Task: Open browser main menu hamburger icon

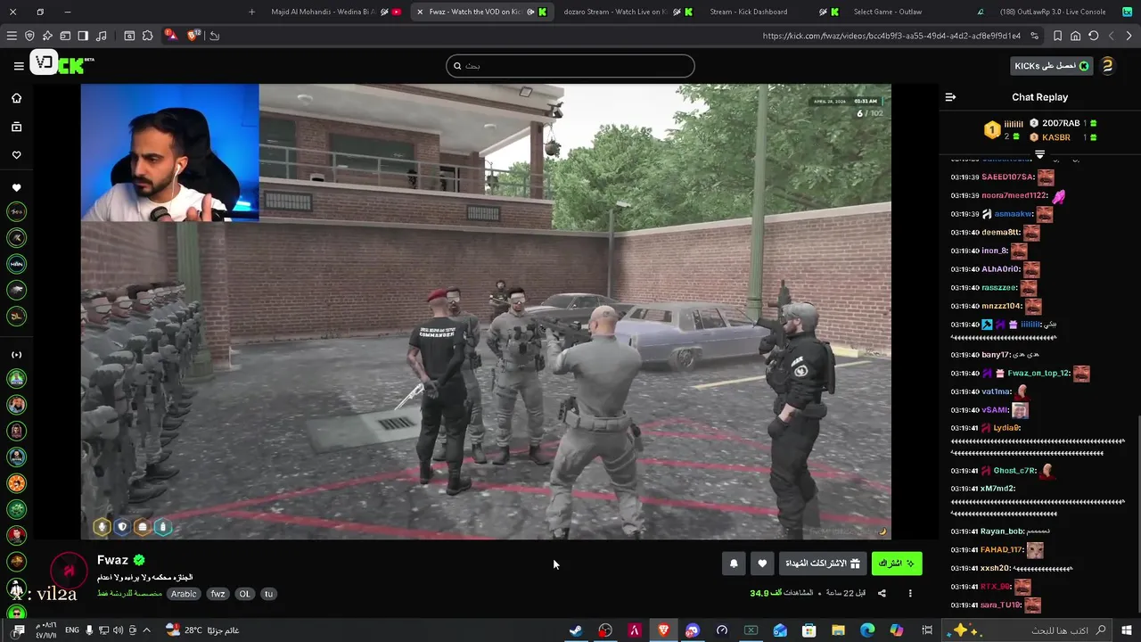Action: click(x=12, y=36)
